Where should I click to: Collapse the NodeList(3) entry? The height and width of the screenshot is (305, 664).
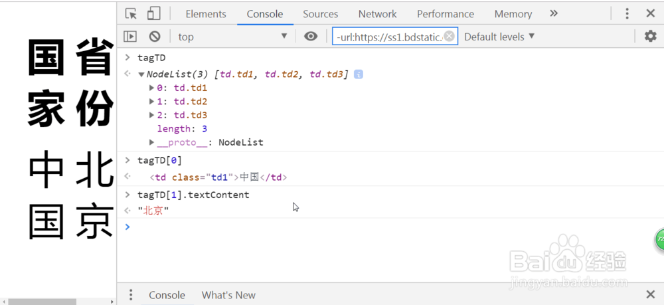point(141,74)
